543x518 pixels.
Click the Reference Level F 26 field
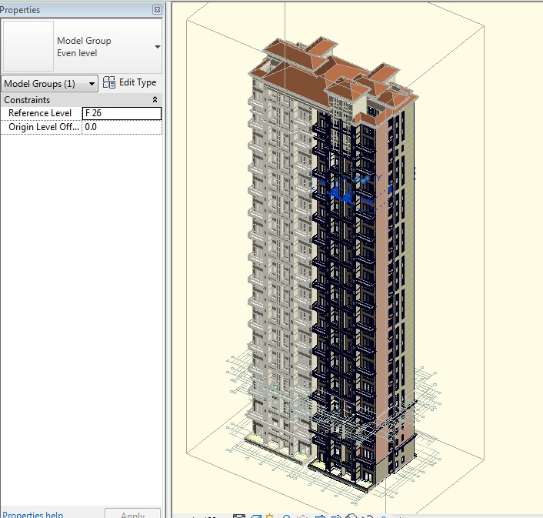click(122, 113)
